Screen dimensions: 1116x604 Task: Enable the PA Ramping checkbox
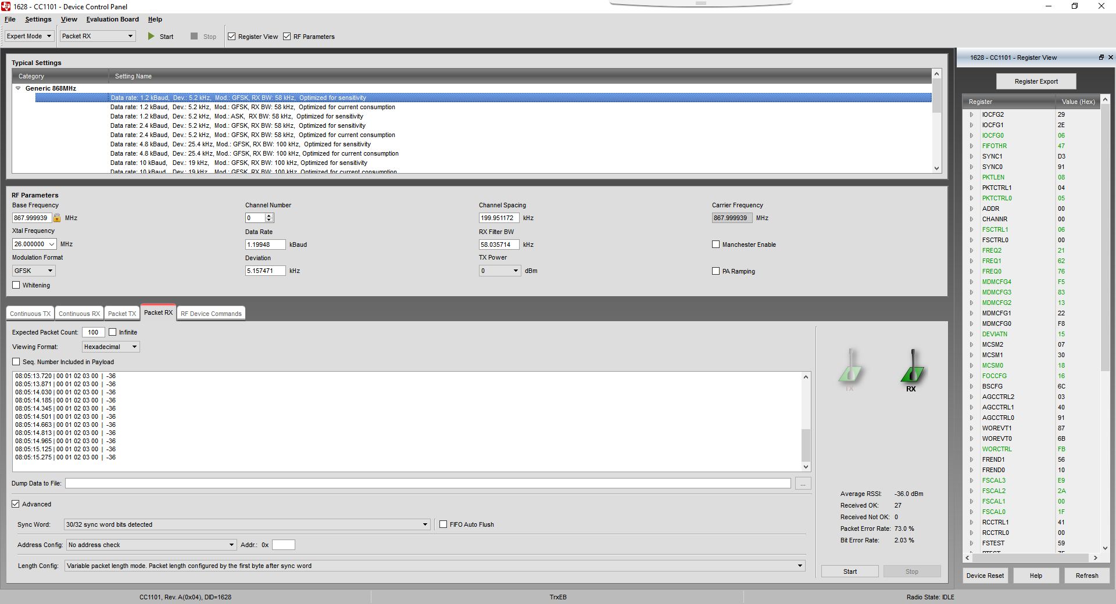(x=716, y=271)
